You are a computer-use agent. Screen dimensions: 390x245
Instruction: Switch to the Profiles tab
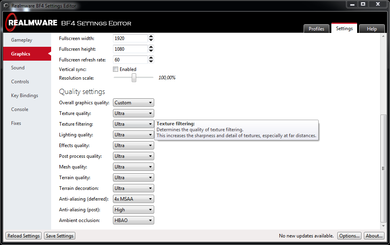coord(316,29)
